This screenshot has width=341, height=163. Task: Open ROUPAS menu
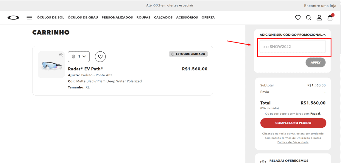coord(143,18)
